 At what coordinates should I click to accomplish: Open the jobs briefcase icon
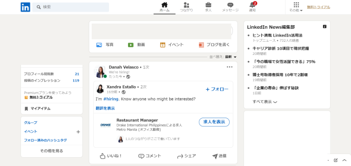[x=209, y=5]
